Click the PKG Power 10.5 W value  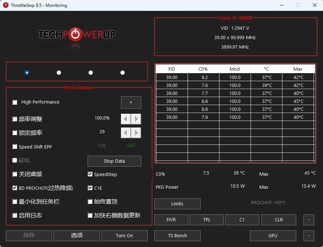[x=238, y=186]
